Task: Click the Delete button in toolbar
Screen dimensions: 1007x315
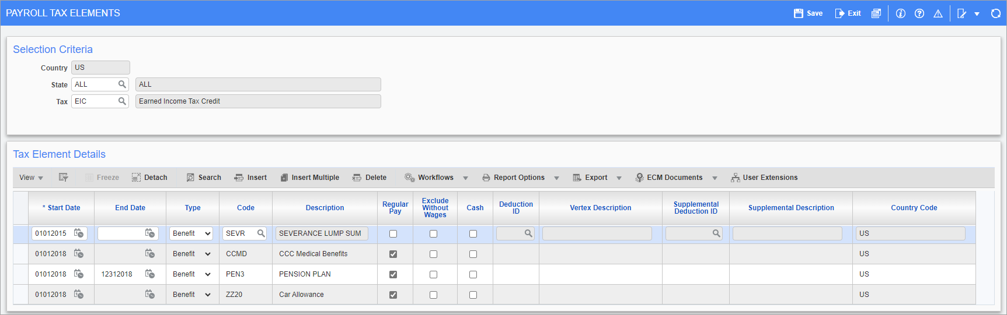Action: [x=370, y=178]
